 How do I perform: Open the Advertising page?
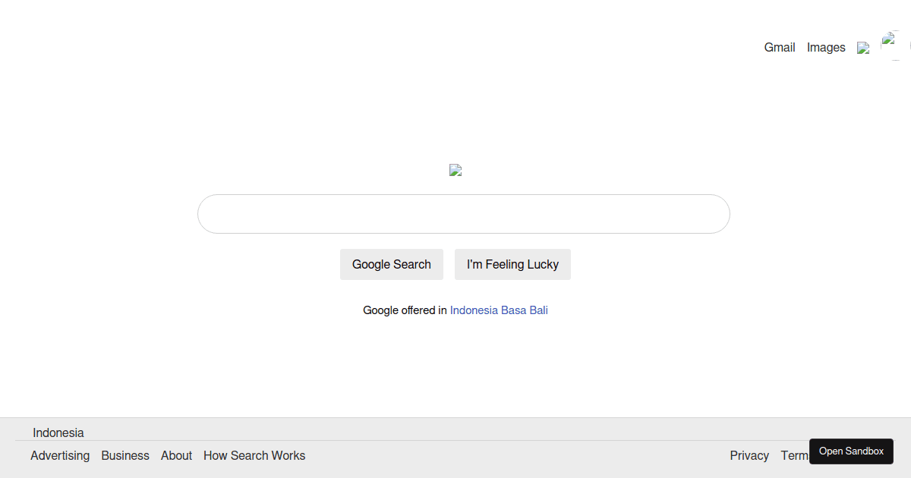[x=60, y=455]
